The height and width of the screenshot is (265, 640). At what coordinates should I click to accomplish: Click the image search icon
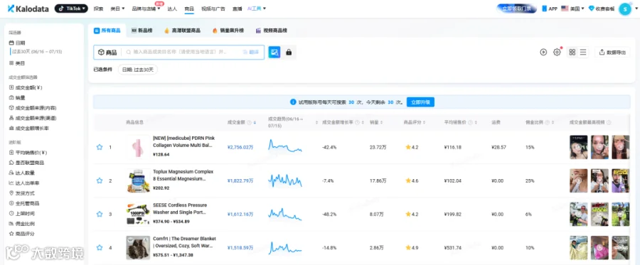(x=274, y=52)
